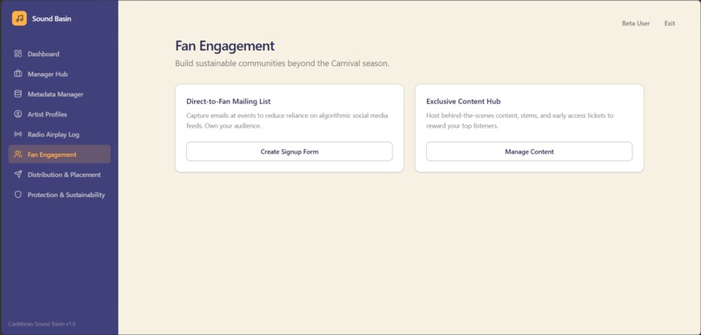Open Metadata Manager label
The height and width of the screenshot is (335, 701).
coord(56,94)
